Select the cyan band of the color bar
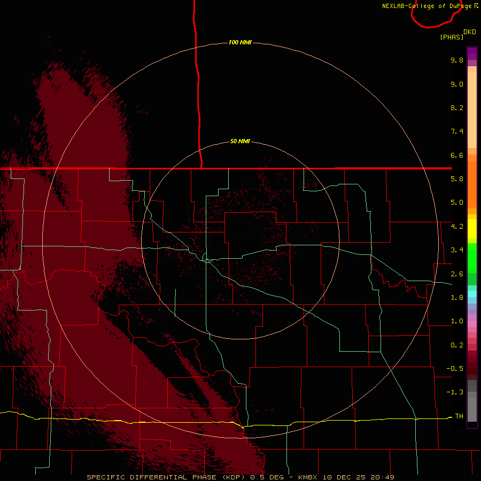481x481 pixels. [x=472, y=293]
